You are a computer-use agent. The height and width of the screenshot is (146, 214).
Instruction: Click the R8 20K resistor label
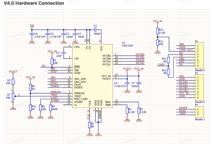point(44,108)
